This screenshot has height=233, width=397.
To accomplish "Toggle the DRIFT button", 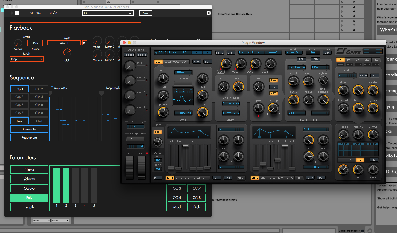I will click(x=158, y=178).
